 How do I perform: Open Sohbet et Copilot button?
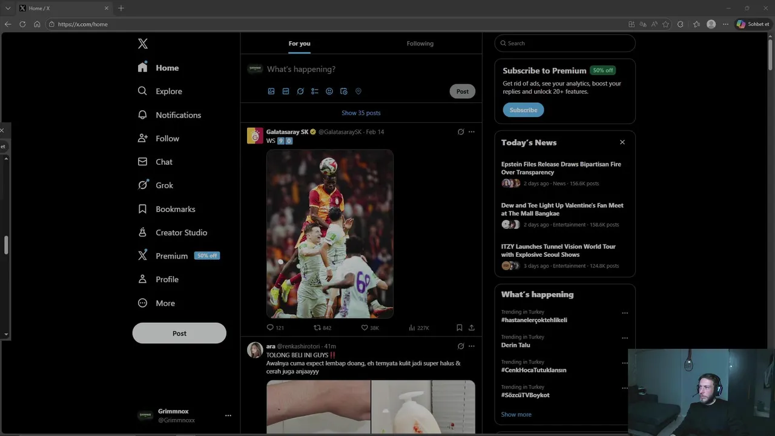coord(753,24)
